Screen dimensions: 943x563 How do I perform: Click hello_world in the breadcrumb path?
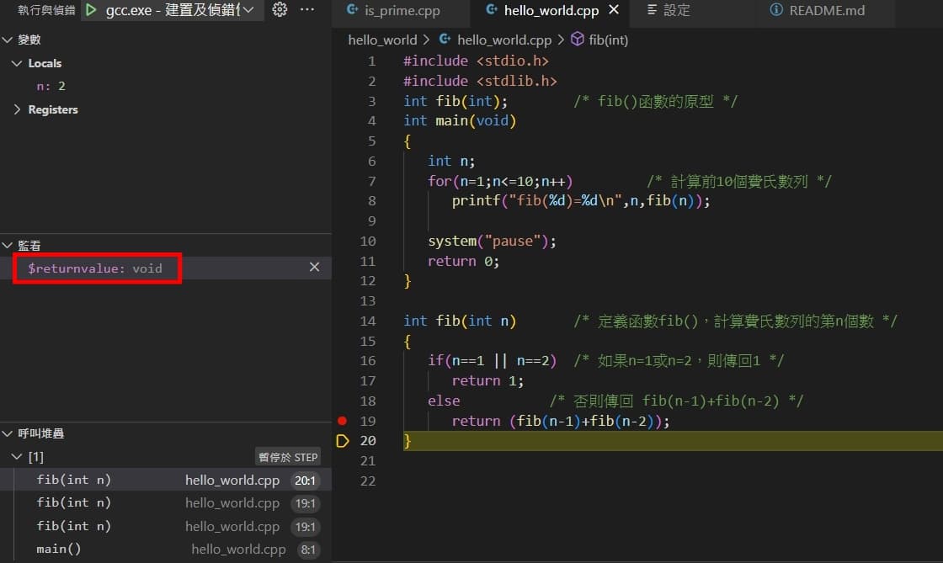pyautogui.click(x=383, y=40)
